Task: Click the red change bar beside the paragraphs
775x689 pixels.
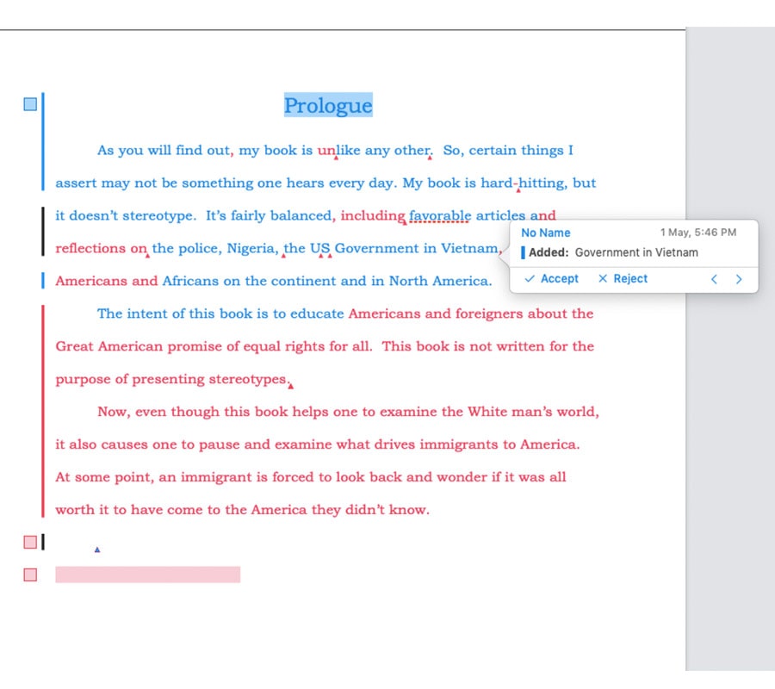Action: [x=42, y=409]
